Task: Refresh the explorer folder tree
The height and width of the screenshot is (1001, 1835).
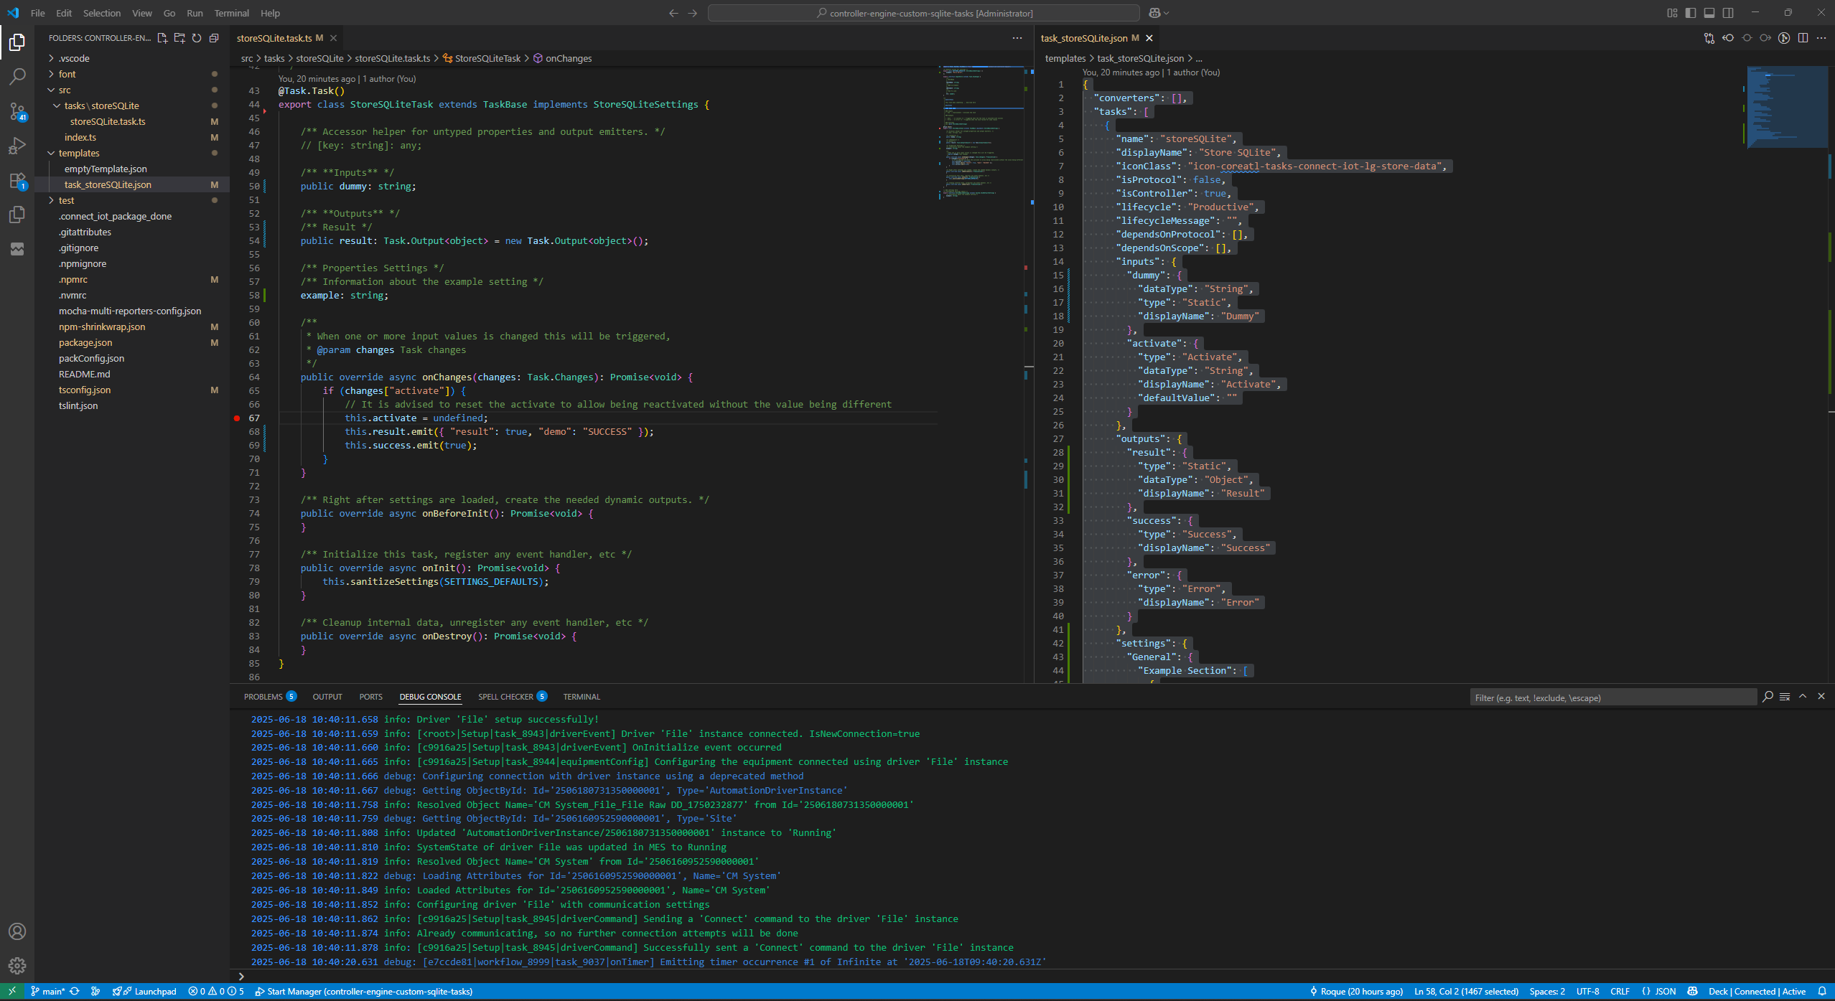Action: click(197, 38)
